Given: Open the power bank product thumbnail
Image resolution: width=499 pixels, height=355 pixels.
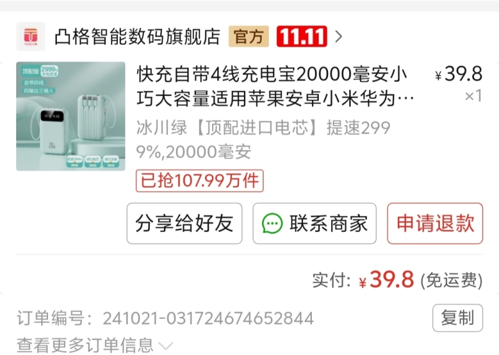Looking at the screenshot, I should [x=70, y=116].
